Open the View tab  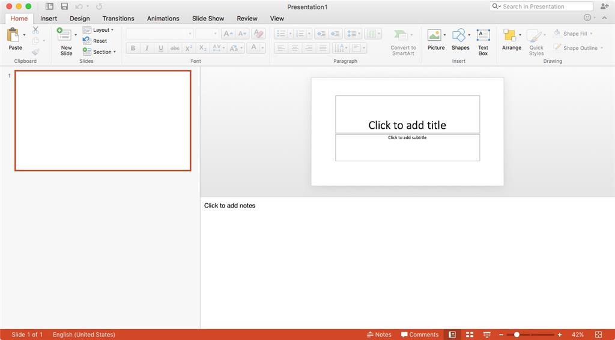click(x=277, y=19)
